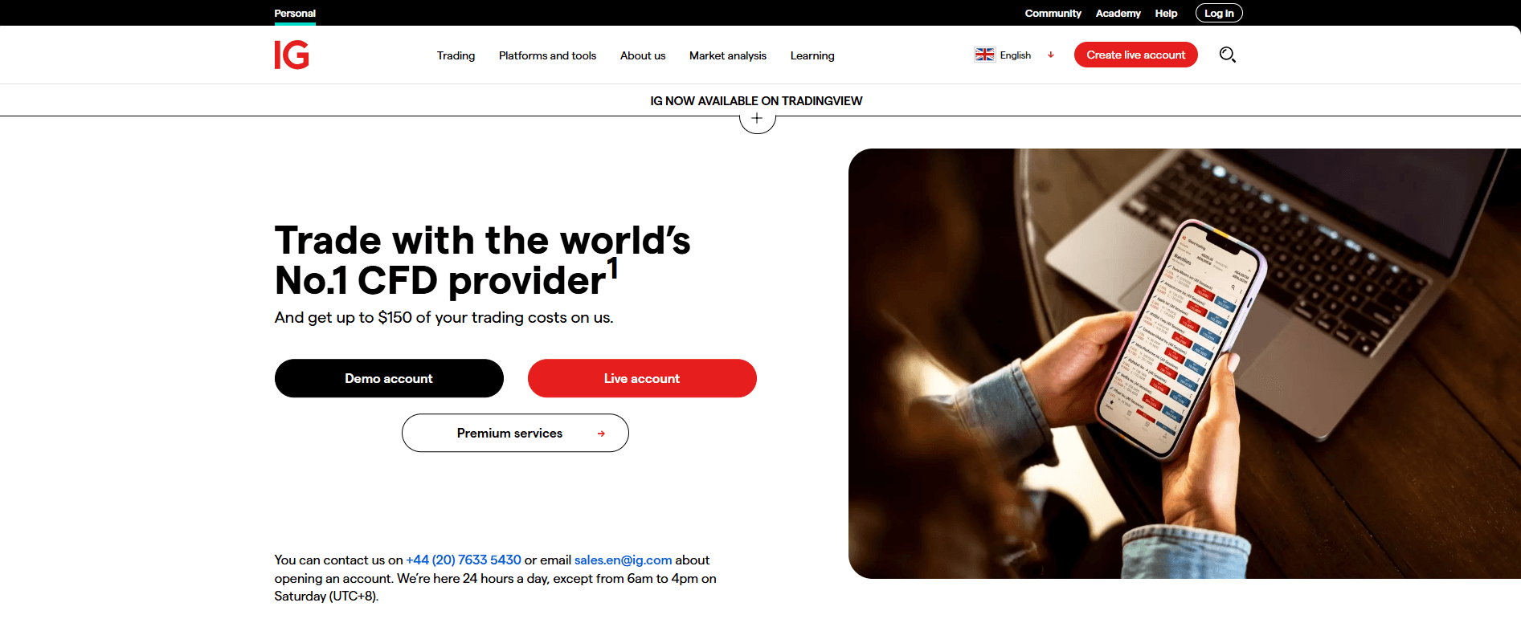Click the red Live account button
The image size is (1521, 623).
642,378
